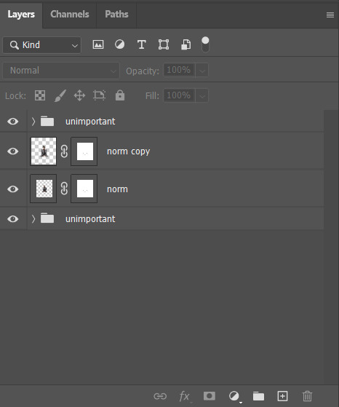The width and height of the screenshot is (339, 407).
Task: Filter for adjustment layers icon
Action: pos(119,44)
